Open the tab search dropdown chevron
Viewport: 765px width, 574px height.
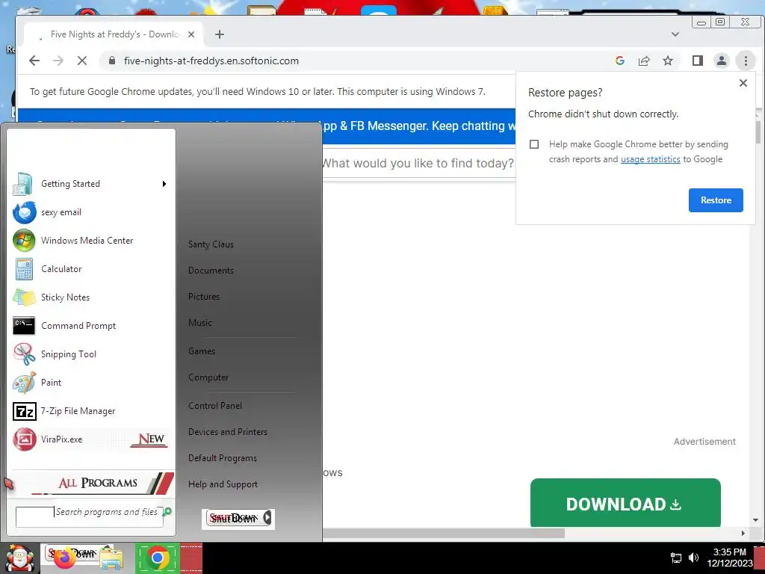pos(675,34)
